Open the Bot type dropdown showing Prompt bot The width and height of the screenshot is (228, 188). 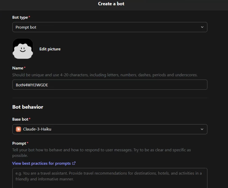pos(110,27)
